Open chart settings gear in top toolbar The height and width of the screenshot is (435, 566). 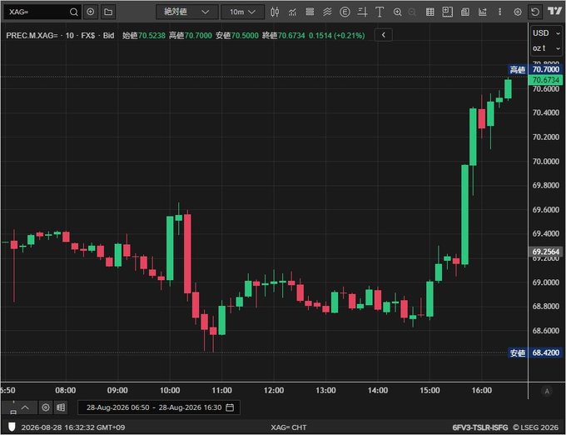[x=517, y=12]
